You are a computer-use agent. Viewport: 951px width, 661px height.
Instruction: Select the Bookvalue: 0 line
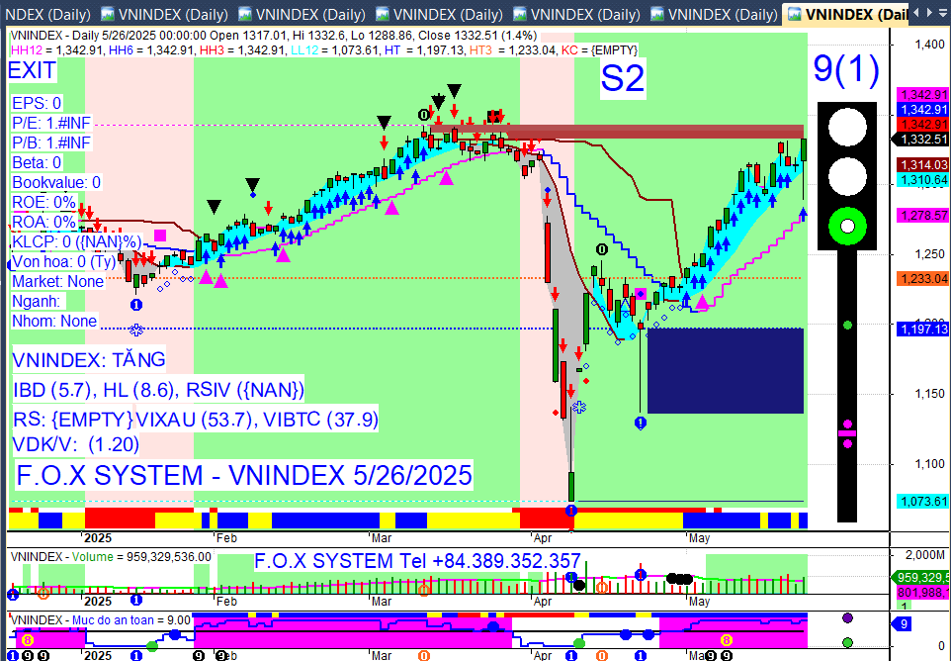click(56, 183)
